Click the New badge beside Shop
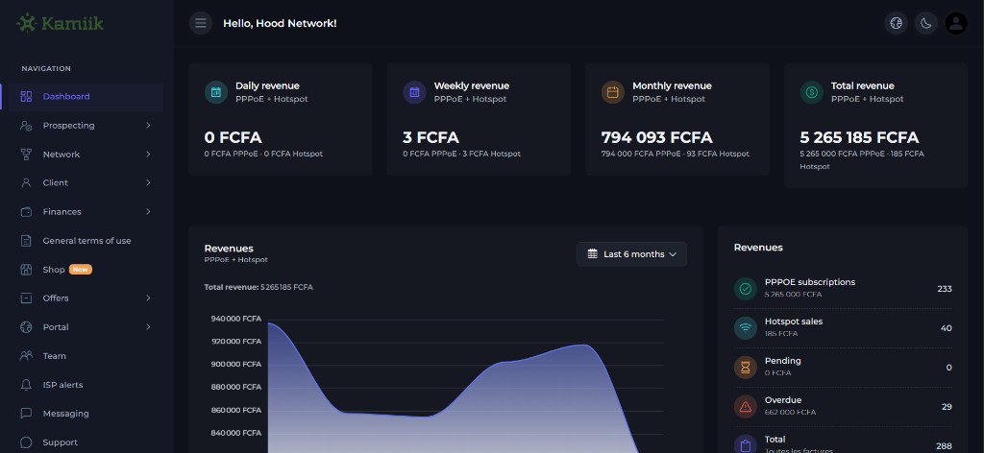This screenshot has height=453, width=984. click(x=81, y=270)
